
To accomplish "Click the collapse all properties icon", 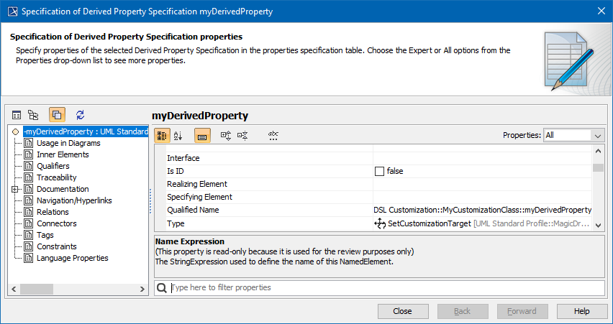I will click(x=242, y=135).
